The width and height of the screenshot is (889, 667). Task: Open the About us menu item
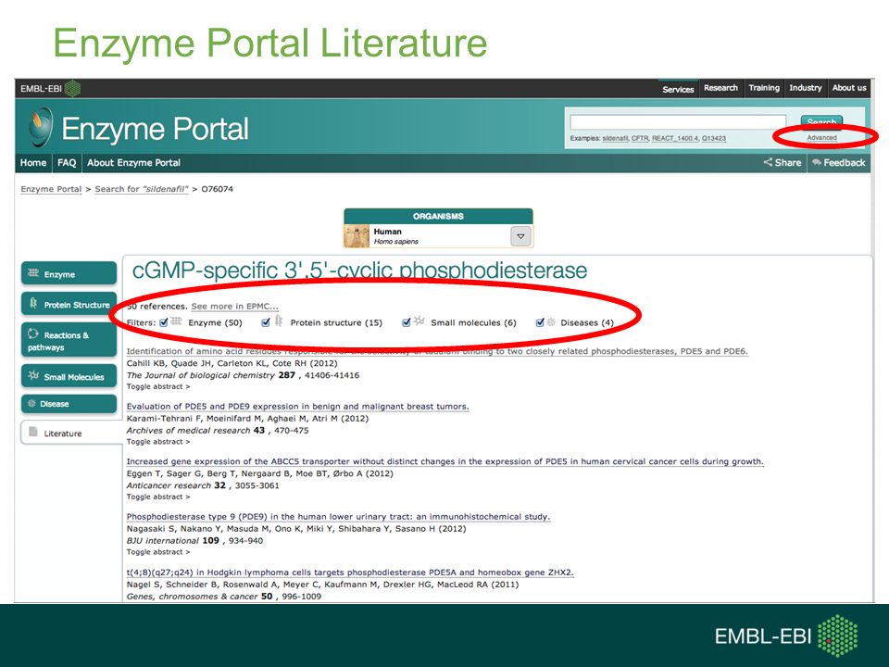click(x=849, y=88)
